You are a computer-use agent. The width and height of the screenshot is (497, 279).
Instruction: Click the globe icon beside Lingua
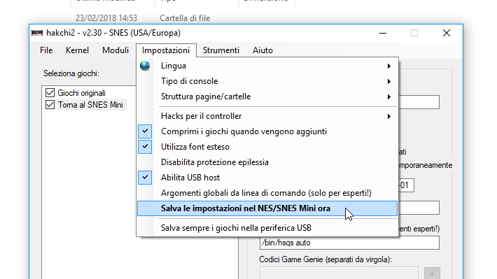point(145,66)
